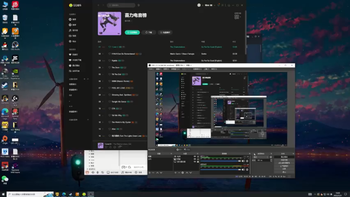
Task: Click the microphone icon next to QQ Music search
Action: [x=139, y=5]
